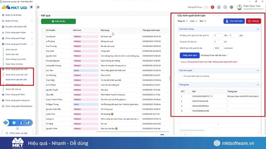Expand the Chức năng quét Page arrow
Screen dimensions: 266x149
pos(32,38)
